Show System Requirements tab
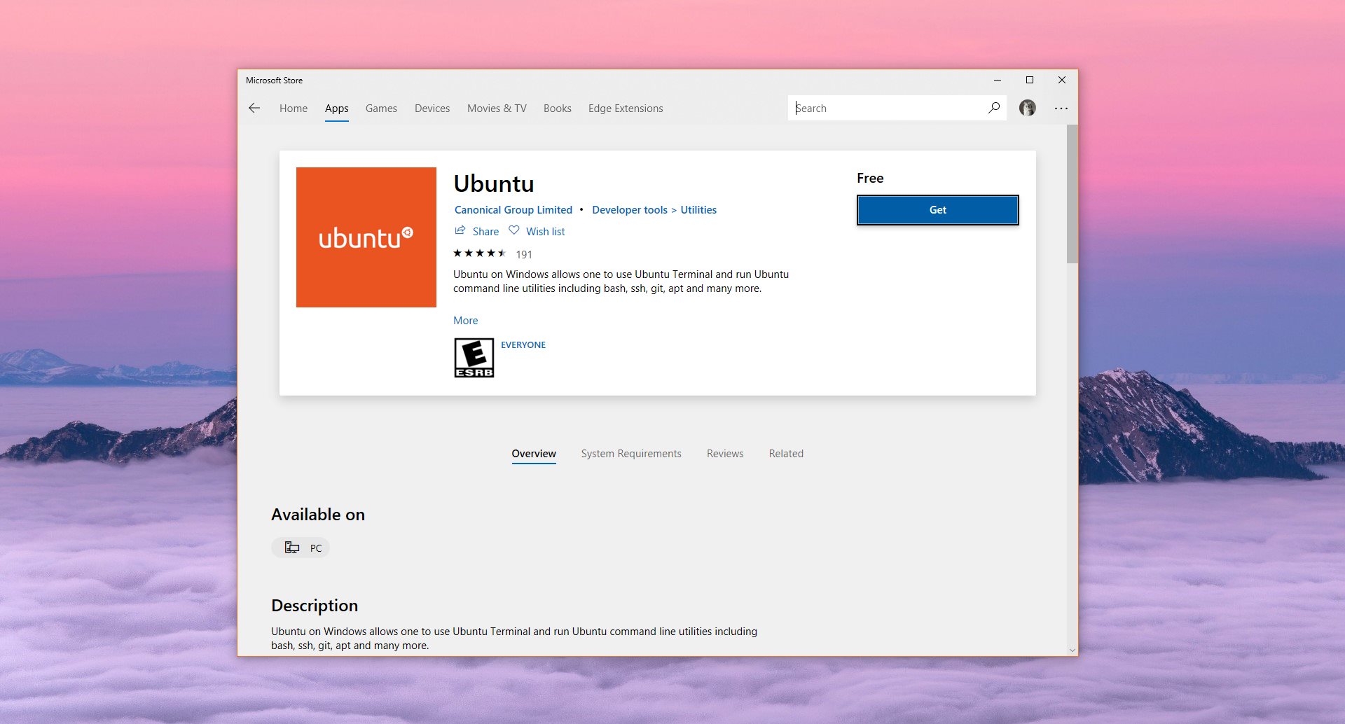Viewport: 1345px width, 724px height. [x=631, y=454]
